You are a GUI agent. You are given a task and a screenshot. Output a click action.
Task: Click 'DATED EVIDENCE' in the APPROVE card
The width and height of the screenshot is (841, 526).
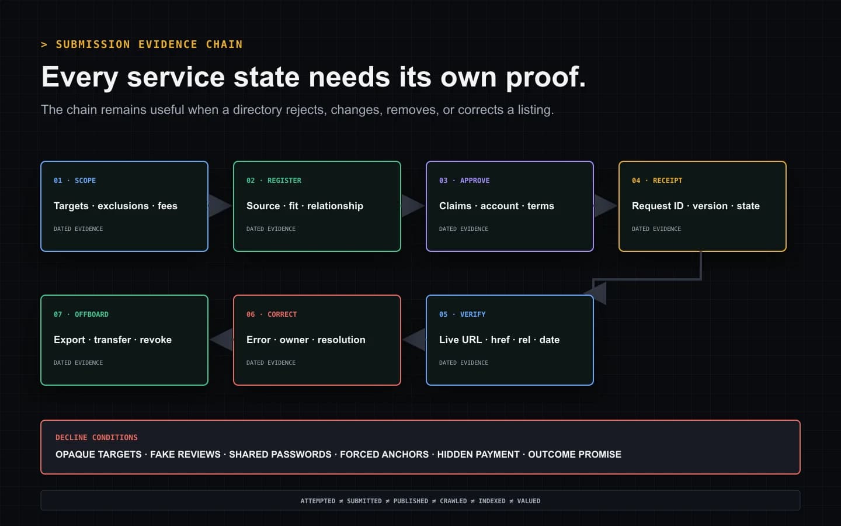[x=464, y=229]
